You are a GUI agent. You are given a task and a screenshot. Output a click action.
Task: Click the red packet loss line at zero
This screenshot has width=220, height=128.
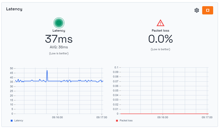[165, 114]
